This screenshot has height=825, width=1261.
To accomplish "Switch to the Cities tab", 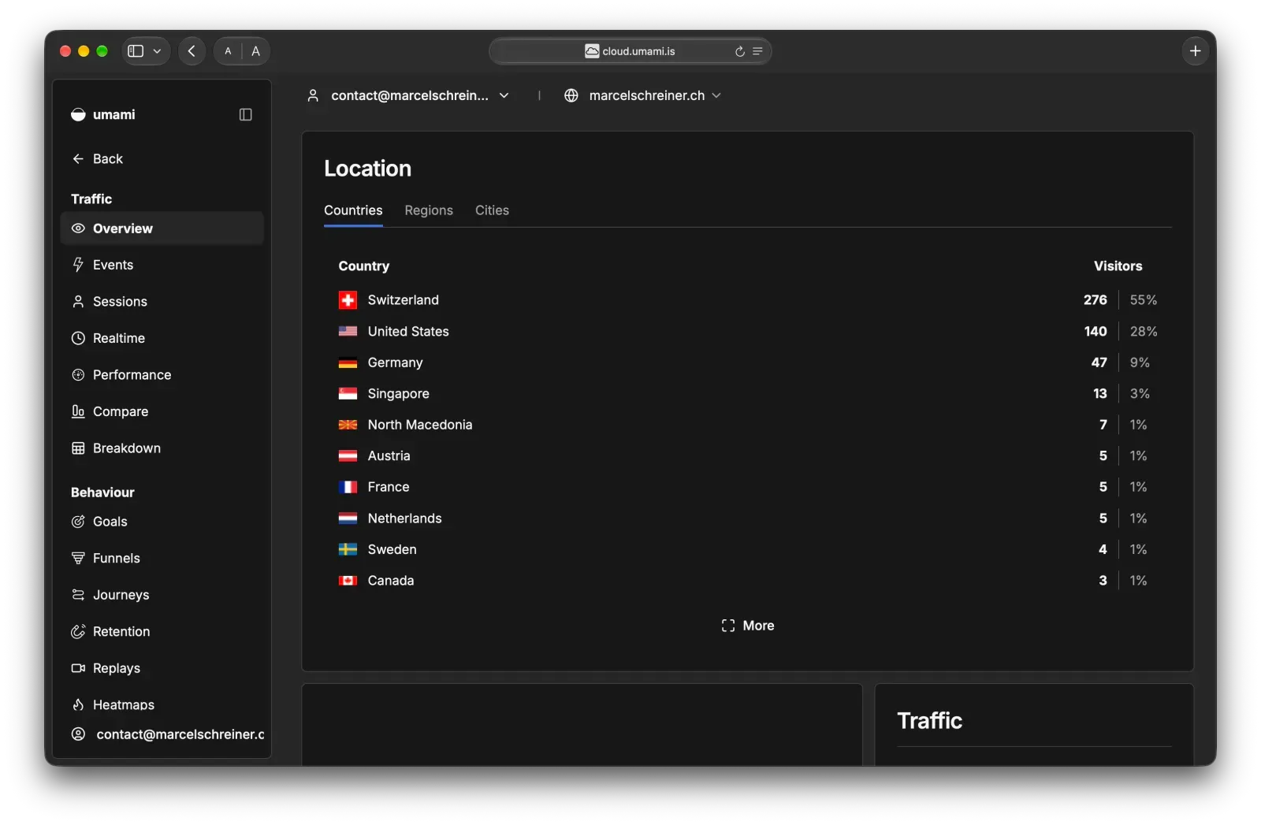I will pyautogui.click(x=492, y=210).
